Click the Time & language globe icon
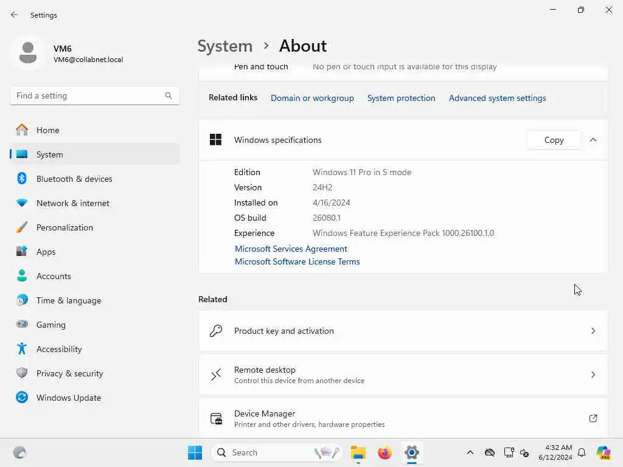623x467 pixels. click(22, 300)
